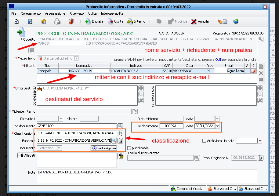
Task: Open the Interoperabilità menu
Action: coord(112,13)
